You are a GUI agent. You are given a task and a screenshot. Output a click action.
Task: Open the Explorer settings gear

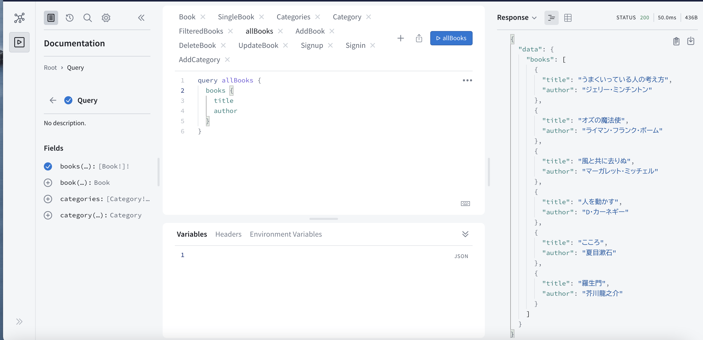tap(106, 18)
